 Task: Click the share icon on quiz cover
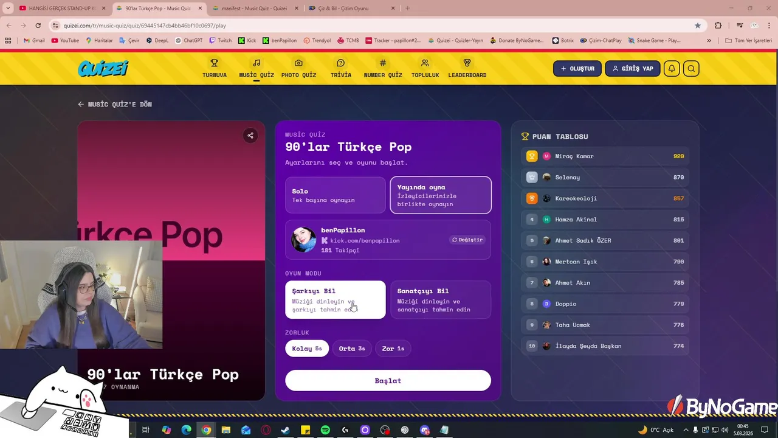coord(250,136)
